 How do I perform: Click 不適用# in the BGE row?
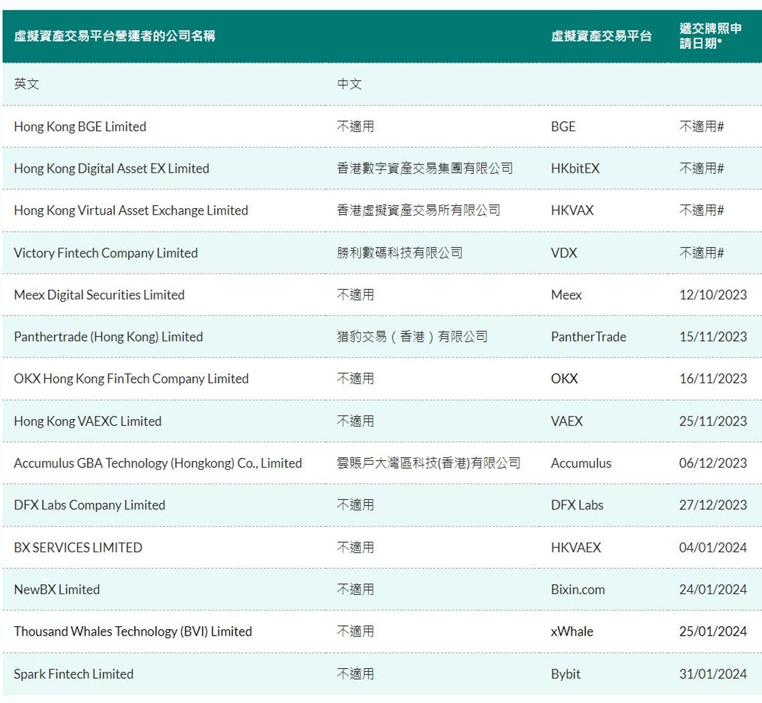702,126
